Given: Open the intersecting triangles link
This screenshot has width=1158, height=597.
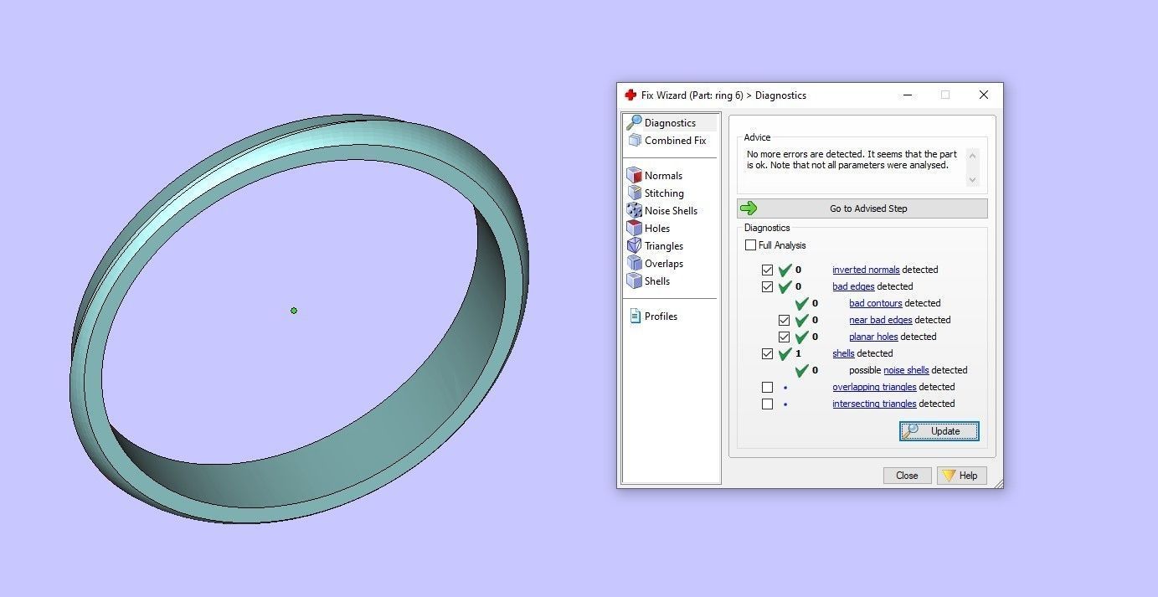Looking at the screenshot, I should point(874,404).
